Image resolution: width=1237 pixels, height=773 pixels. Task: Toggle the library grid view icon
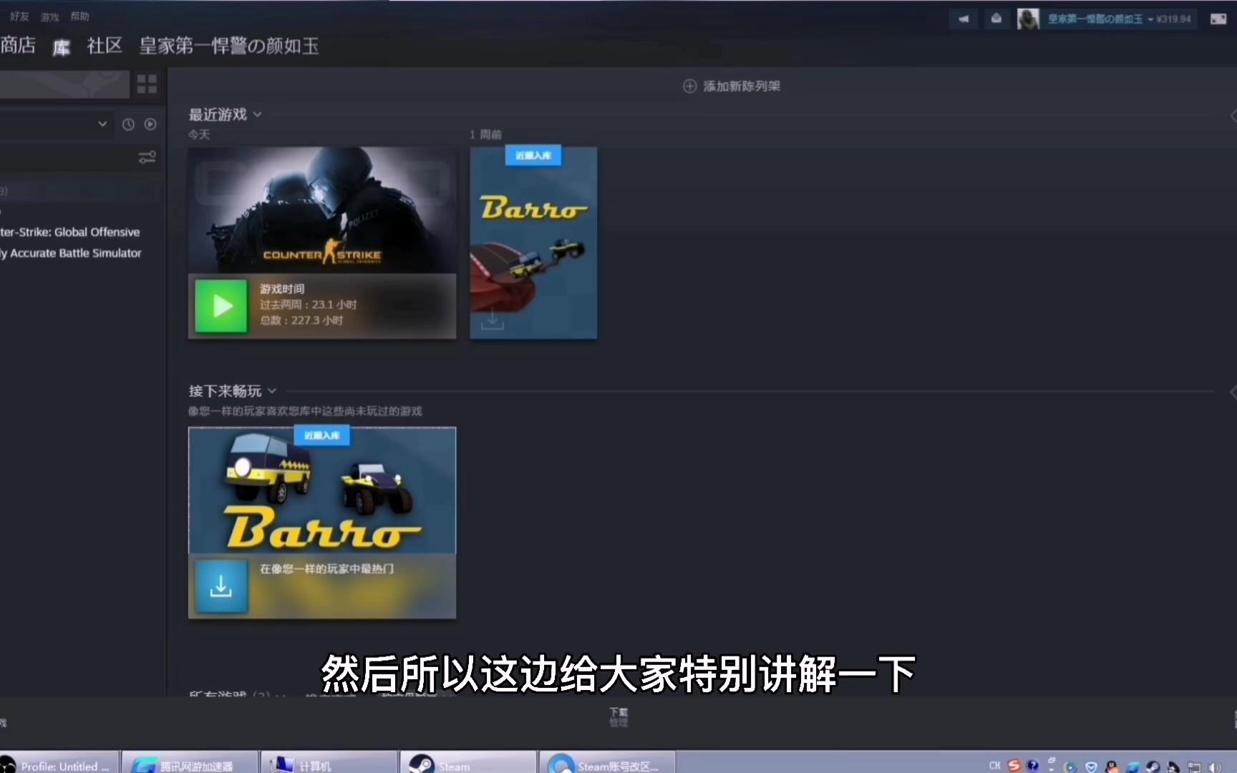147,84
